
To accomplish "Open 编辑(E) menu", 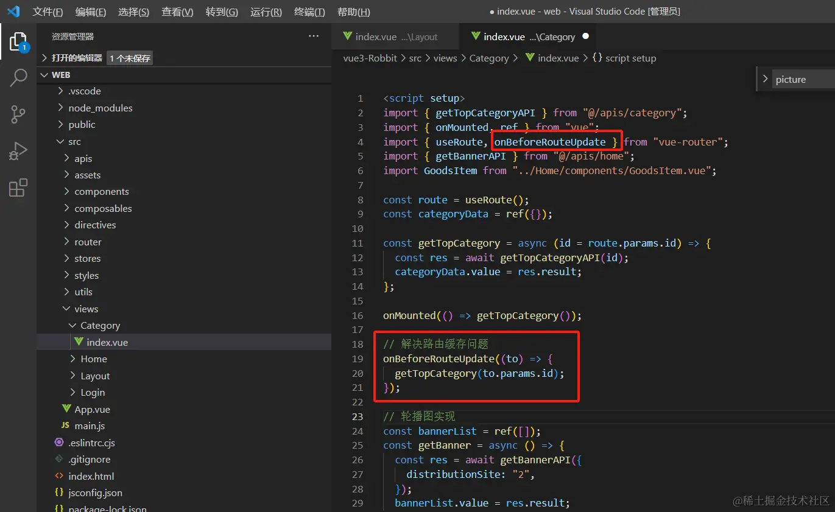I will point(91,12).
